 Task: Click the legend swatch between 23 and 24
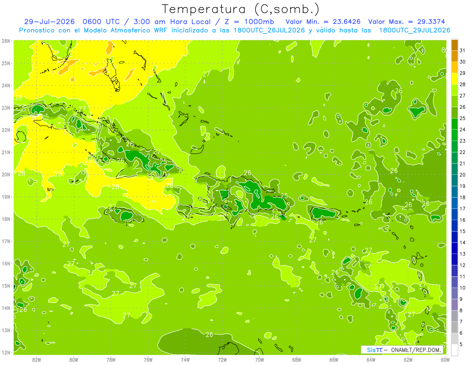pyautogui.click(x=454, y=135)
